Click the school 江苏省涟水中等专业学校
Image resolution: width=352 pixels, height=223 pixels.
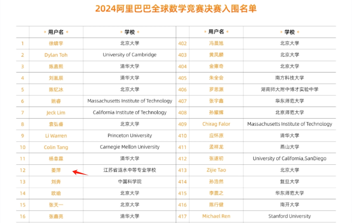[130, 170]
